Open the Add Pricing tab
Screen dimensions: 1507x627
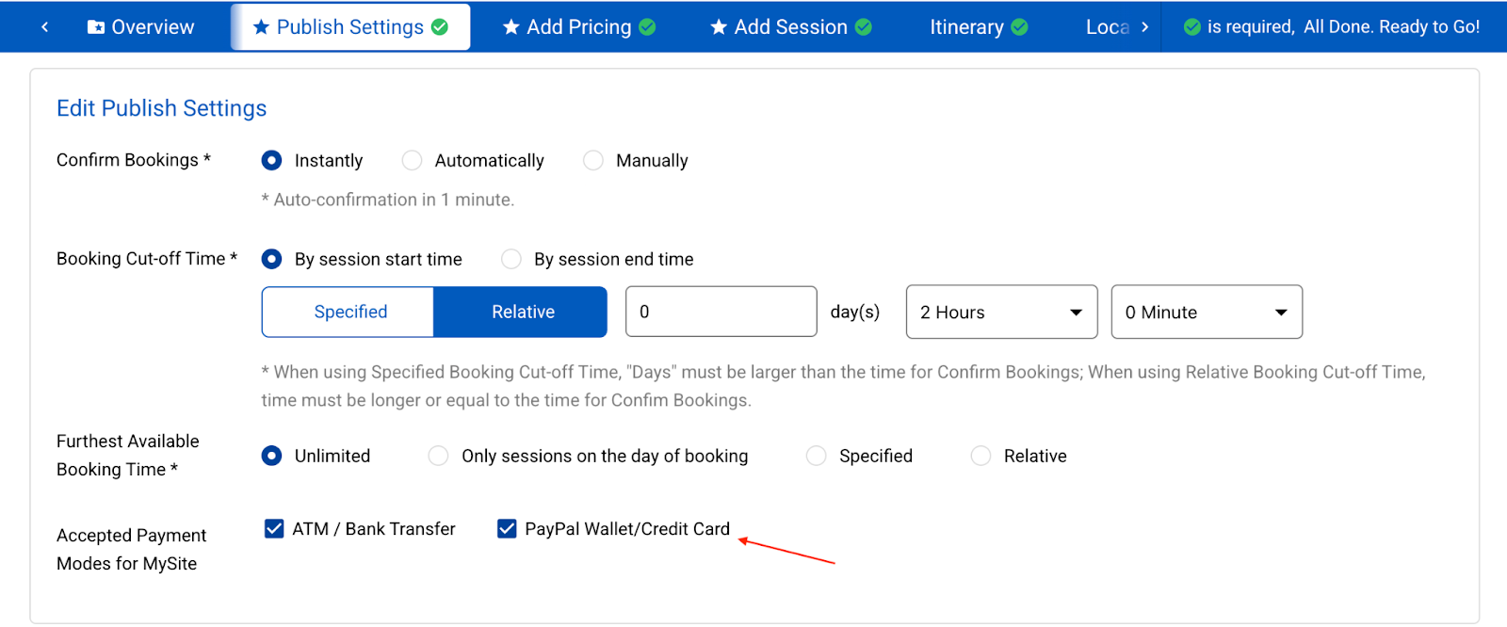tap(578, 27)
